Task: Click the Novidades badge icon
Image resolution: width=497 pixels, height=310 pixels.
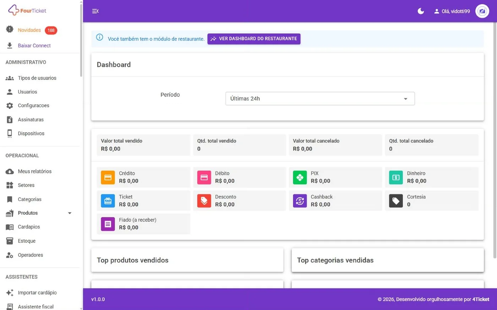Action: click(10, 29)
